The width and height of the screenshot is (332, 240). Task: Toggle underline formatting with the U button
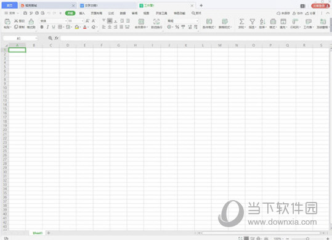tap(54, 27)
